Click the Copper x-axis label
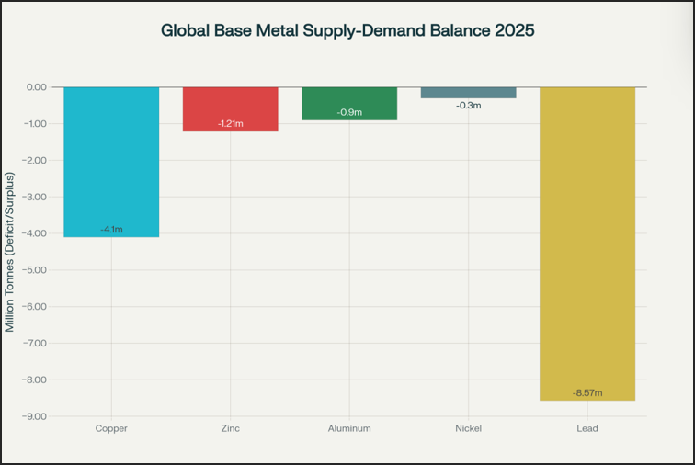Screen dimensions: 695x465 [111, 429]
